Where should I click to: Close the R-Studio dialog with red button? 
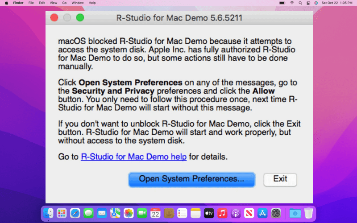[54, 18]
